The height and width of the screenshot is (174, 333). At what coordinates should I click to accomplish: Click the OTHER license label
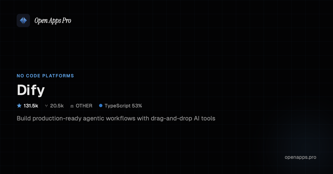click(x=84, y=106)
